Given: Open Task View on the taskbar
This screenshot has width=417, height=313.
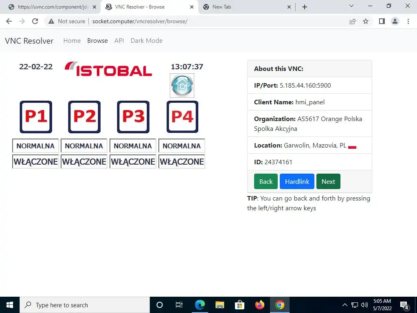Looking at the screenshot, I should click(179, 305).
